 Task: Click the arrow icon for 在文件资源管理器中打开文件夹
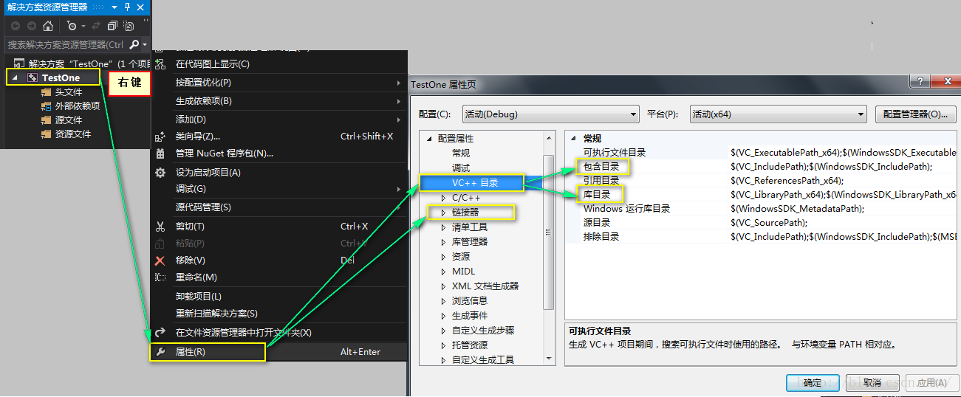160,333
